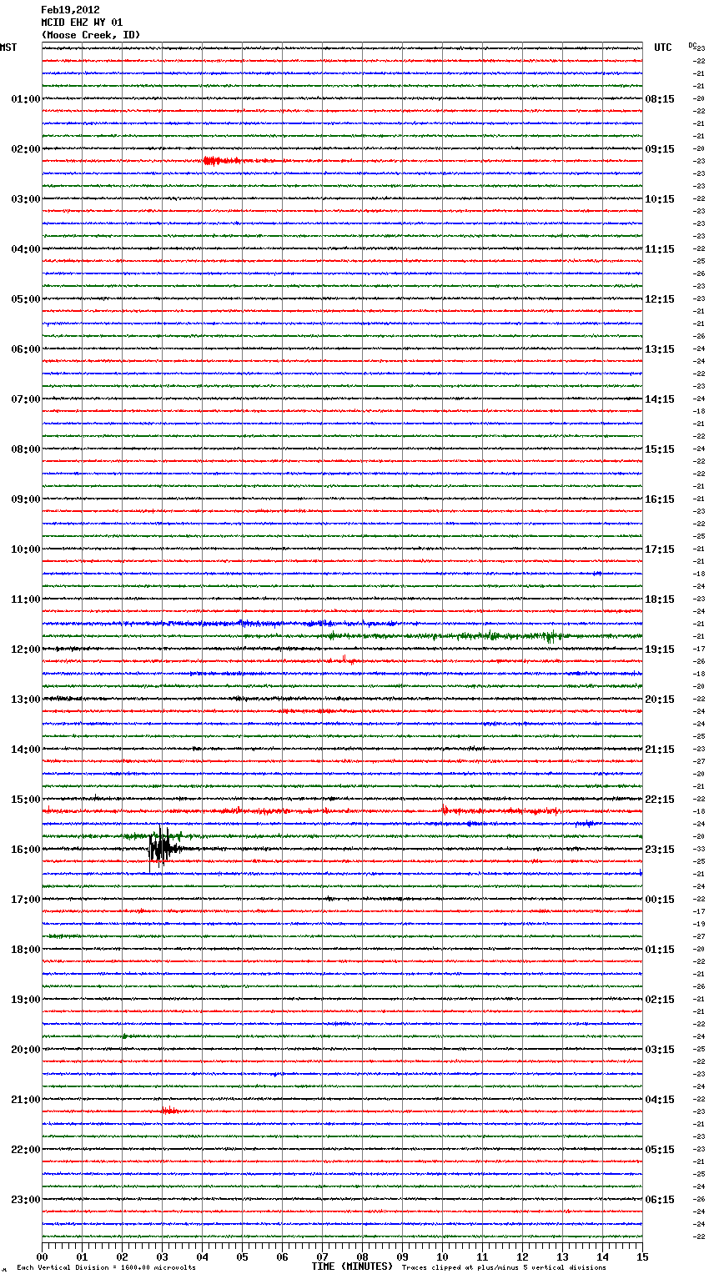The height and width of the screenshot is (1279, 709).
Task: Click the DC column header at top right
Action: (x=694, y=45)
